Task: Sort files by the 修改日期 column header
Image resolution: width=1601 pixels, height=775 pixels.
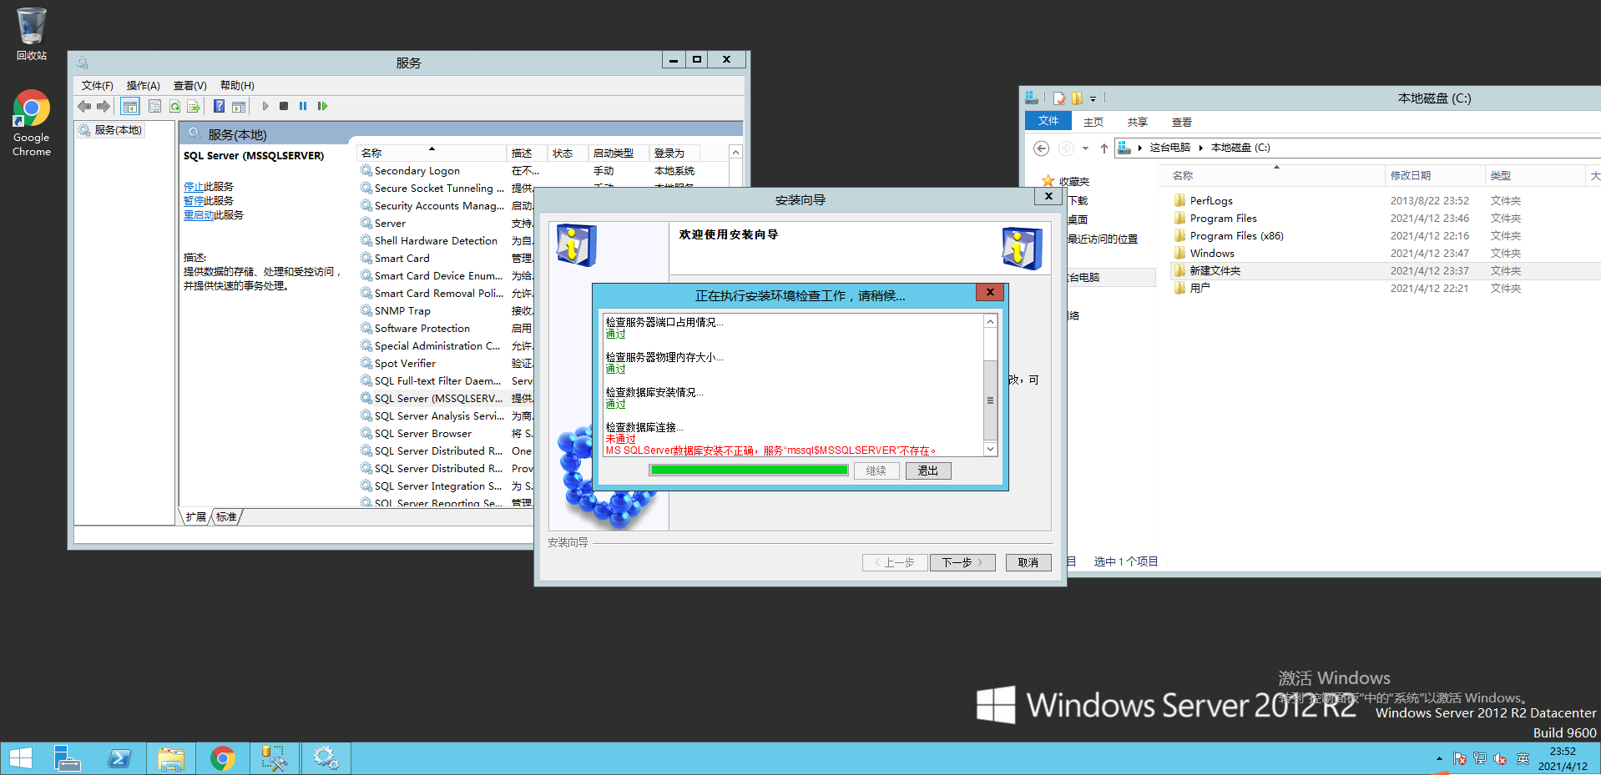Action: click(1434, 176)
